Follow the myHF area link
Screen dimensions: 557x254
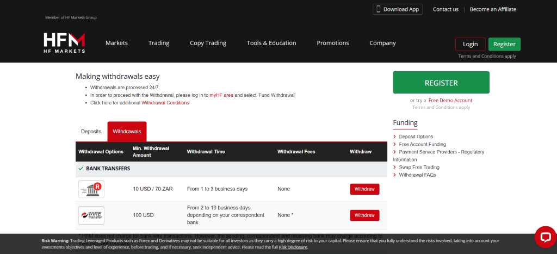[x=221, y=95]
